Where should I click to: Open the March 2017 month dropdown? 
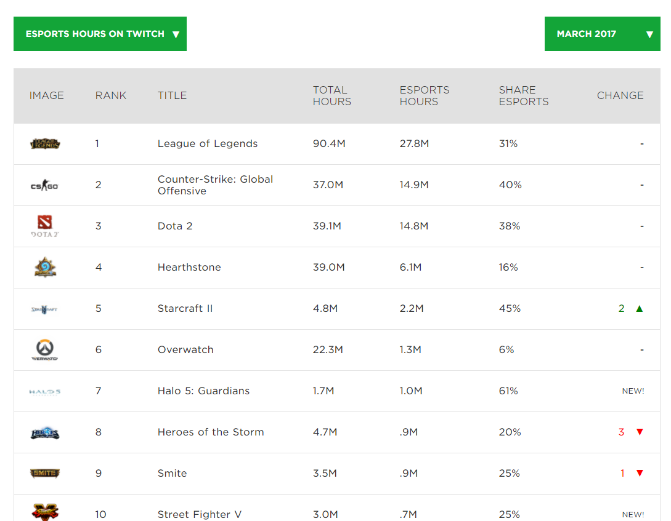point(602,34)
